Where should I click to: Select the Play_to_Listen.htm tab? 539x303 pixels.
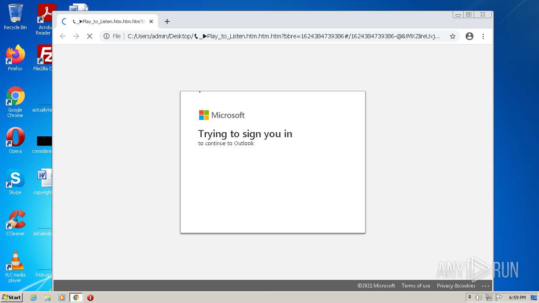pyautogui.click(x=107, y=21)
